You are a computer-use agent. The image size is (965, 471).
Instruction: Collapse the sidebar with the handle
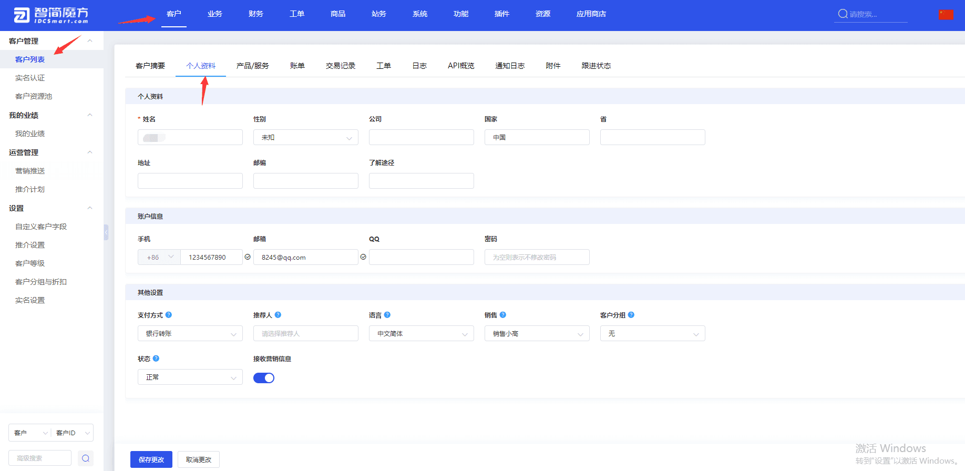click(x=106, y=232)
